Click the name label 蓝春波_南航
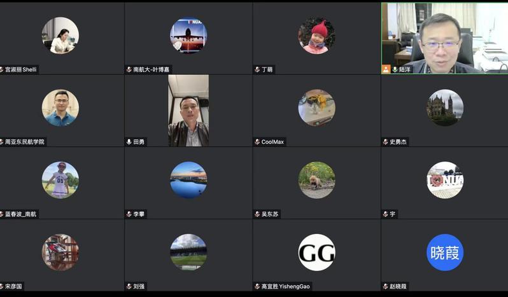Image resolution: width=508 pixels, height=297 pixels. coord(21,214)
